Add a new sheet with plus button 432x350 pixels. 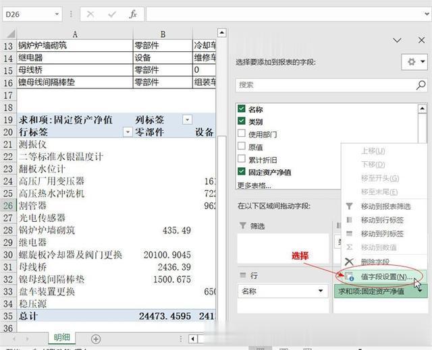96,339
